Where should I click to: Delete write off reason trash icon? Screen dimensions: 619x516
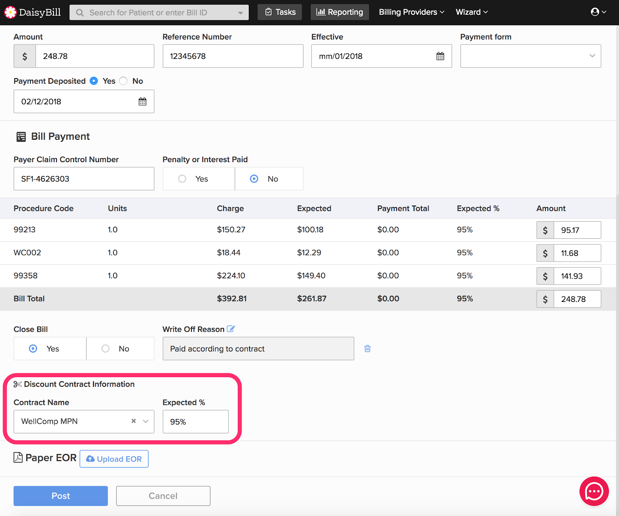point(368,348)
